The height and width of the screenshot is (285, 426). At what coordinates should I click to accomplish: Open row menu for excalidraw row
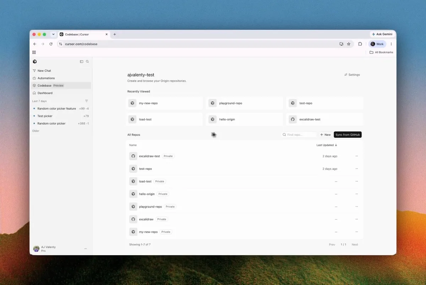point(357,219)
